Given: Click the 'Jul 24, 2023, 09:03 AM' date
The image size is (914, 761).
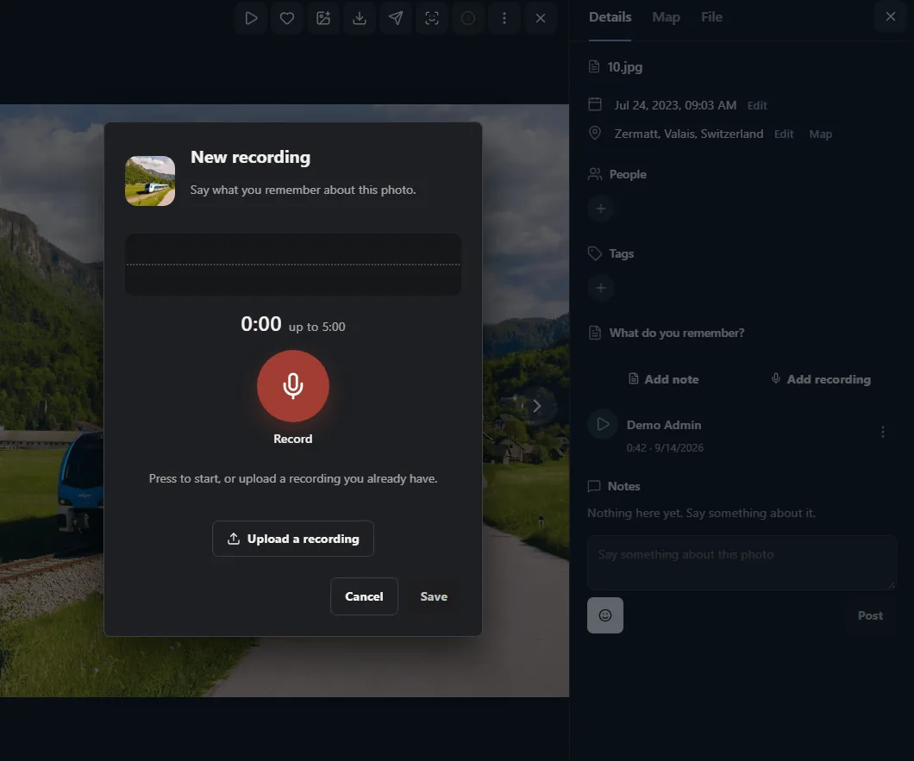Looking at the screenshot, I should pos(675,105).
